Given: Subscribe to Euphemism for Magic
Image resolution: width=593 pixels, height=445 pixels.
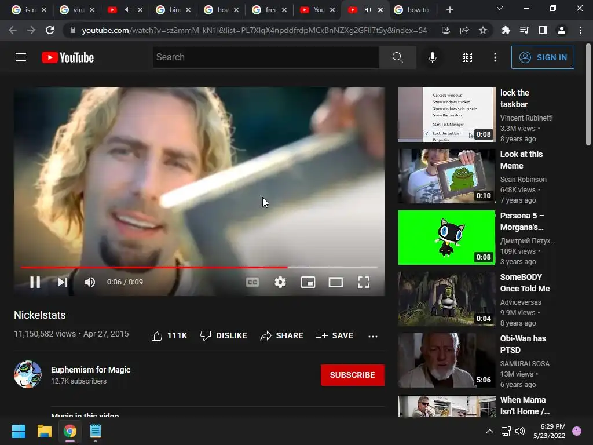Looking at the screenshot, I should coord(353,375).
